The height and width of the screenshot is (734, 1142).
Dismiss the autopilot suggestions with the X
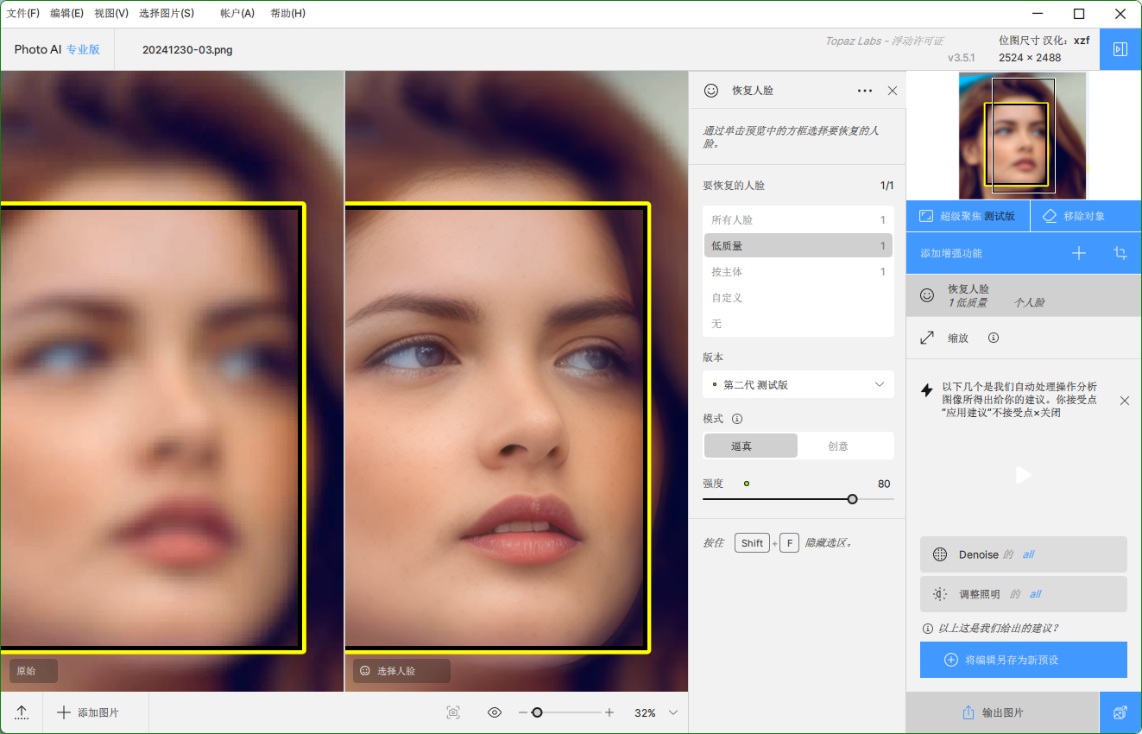point(1125,401)
